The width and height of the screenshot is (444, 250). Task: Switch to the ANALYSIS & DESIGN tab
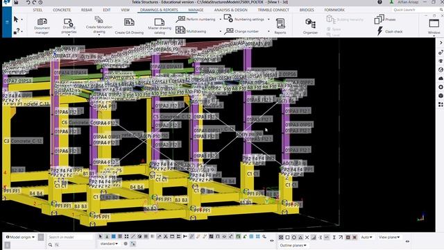click(x=231, y=10)
